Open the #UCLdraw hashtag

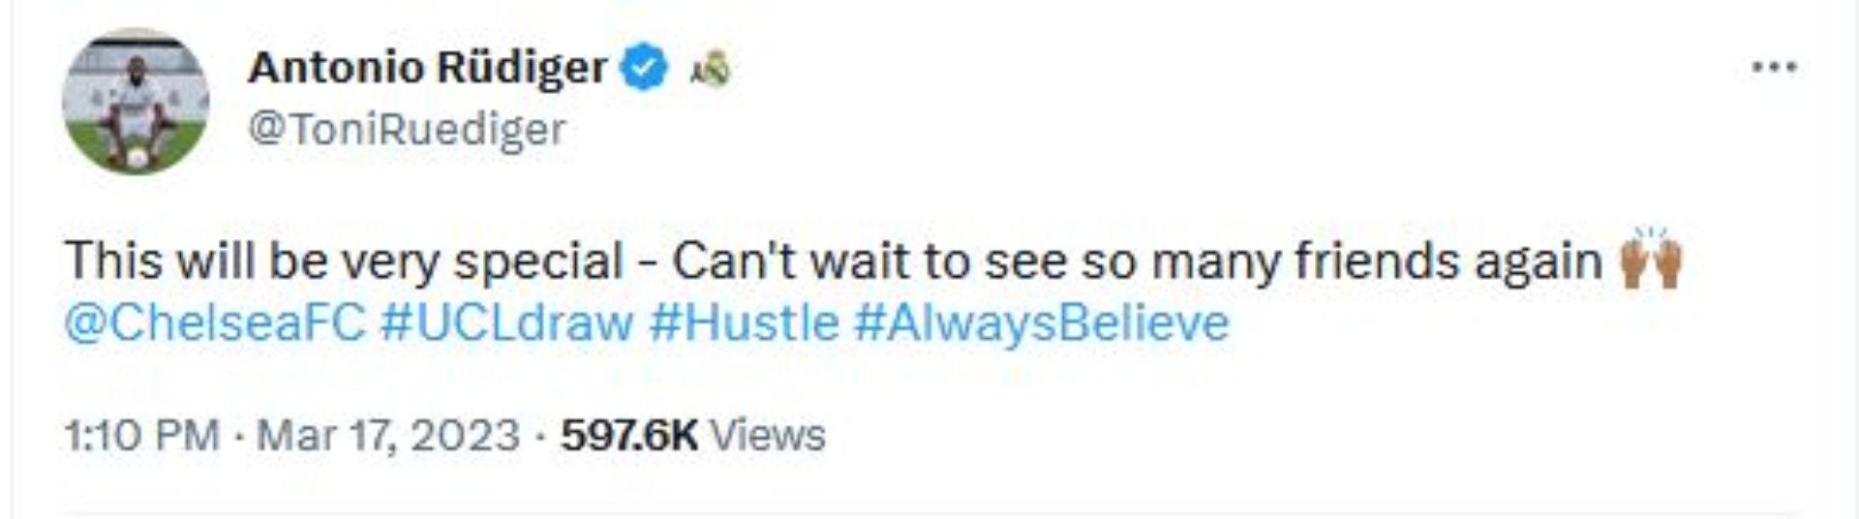(x=506, y=322)
